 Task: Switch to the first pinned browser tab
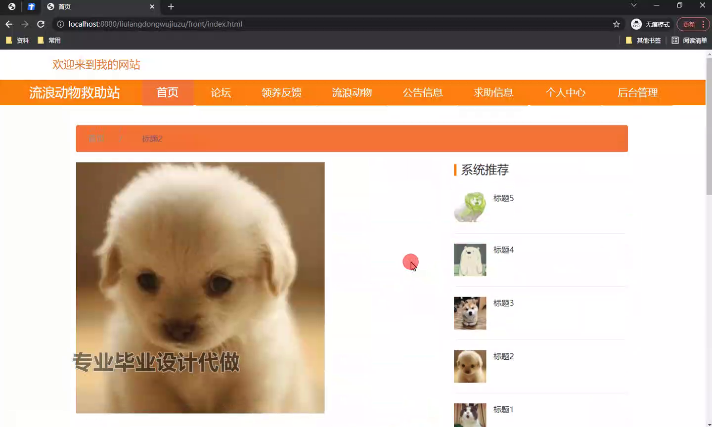pyautogui.click(x=12, y=6)
